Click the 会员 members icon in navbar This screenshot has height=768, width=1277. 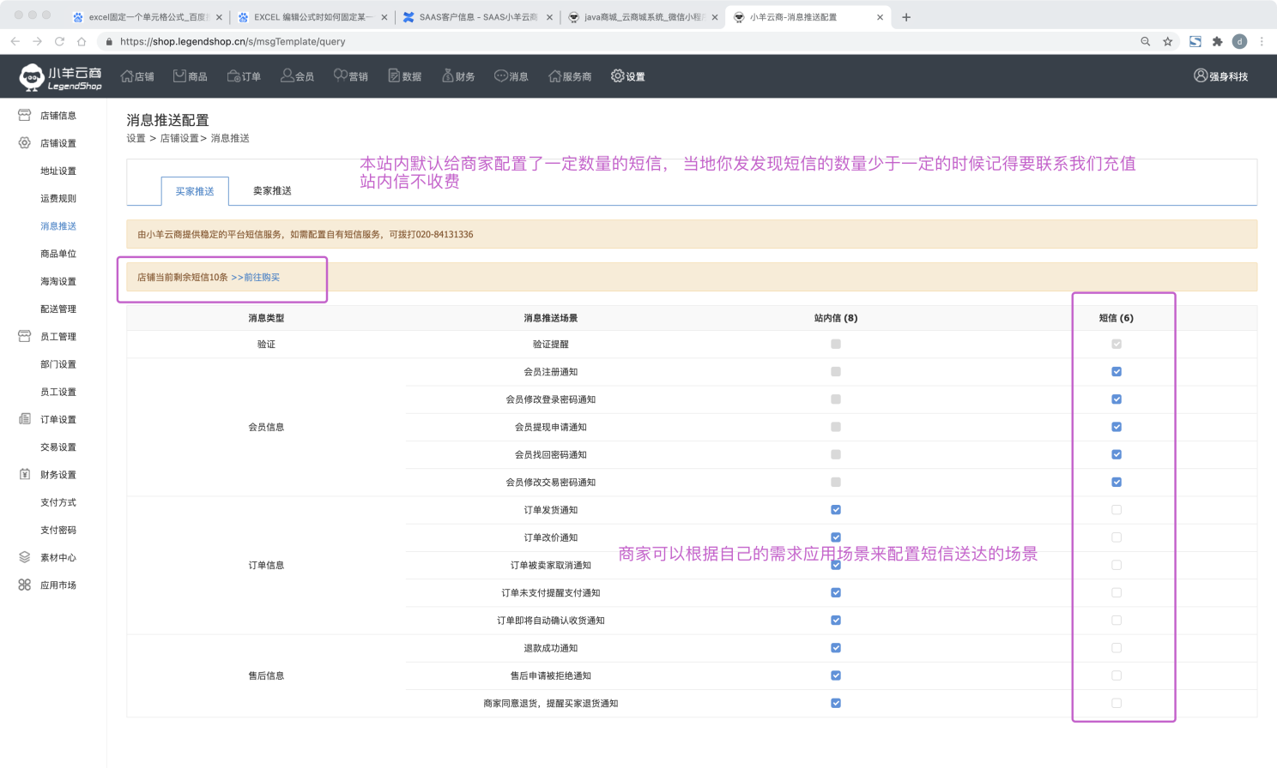(x=287, y=76)
